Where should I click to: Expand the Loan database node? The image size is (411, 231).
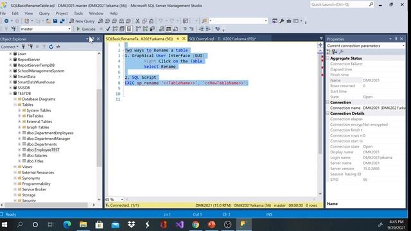(10, 54)
